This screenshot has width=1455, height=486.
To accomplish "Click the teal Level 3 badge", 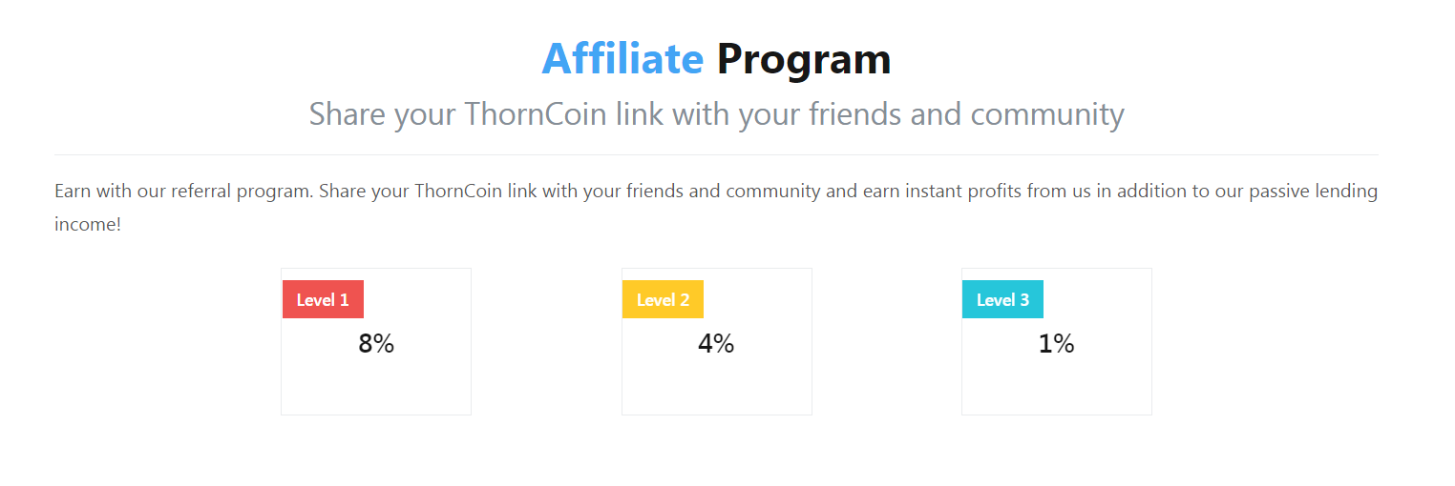I will tap(1002, 299).
